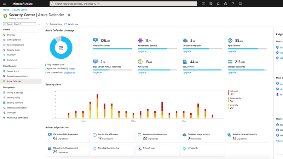Open the help question mark icon
The height and width of the screenshot is (159, 283).
pos(233,4)
